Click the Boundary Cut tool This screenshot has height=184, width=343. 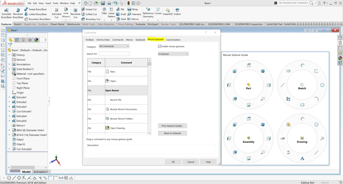pyautogui.click(x=90, y=19)
